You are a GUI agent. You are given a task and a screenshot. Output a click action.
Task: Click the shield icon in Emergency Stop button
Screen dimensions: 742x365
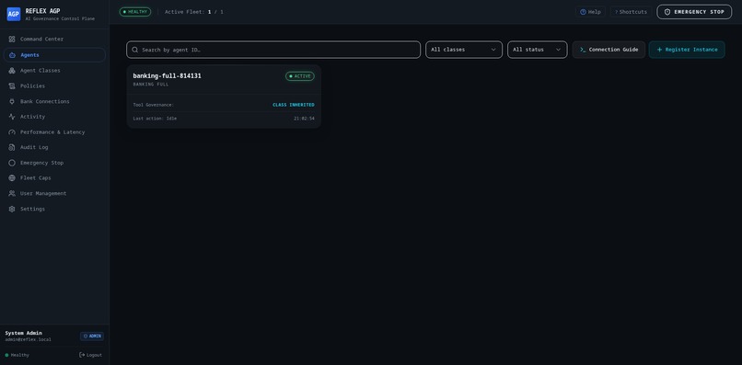click(x=667, y=12)
